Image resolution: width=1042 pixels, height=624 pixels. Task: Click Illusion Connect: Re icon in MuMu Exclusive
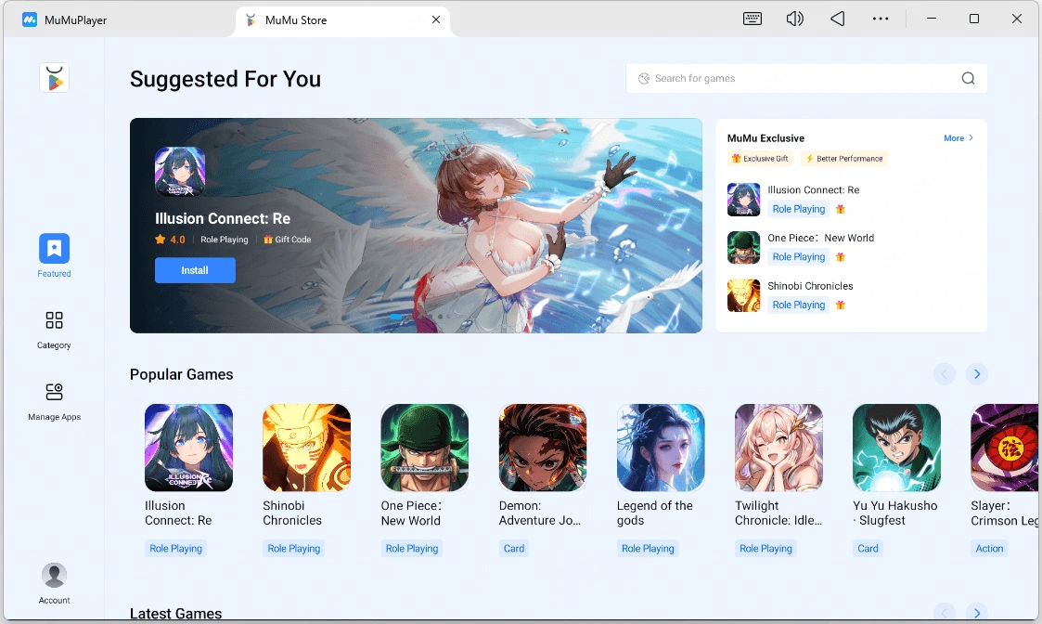743,200
